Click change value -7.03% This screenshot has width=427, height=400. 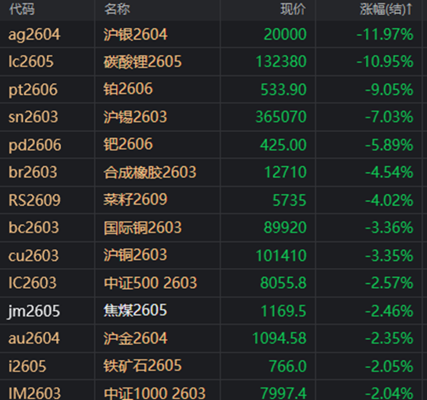point(389,117)
